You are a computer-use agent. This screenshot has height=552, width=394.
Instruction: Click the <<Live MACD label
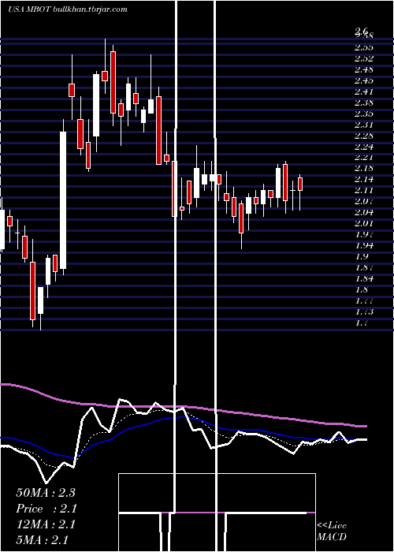coord(332,531)
